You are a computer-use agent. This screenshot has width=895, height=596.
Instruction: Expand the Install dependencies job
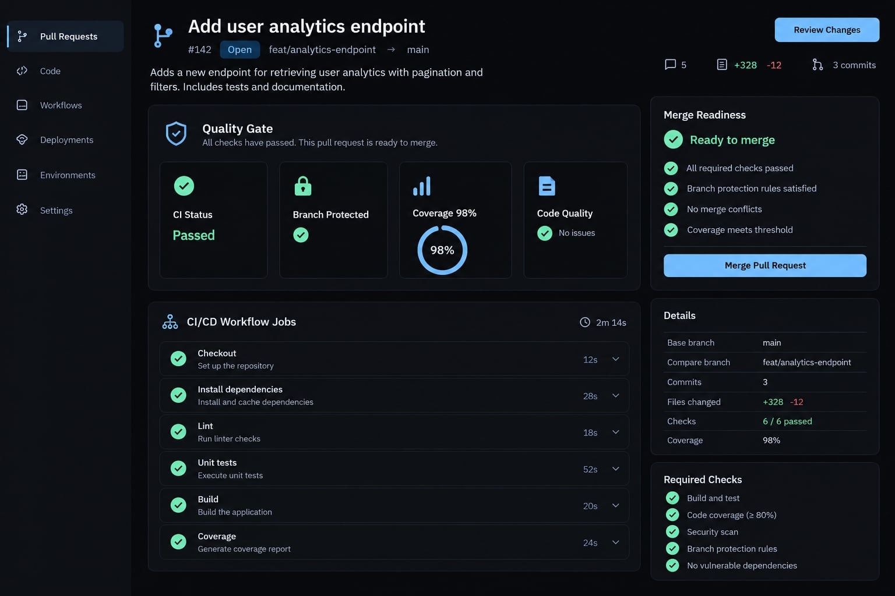615,396
